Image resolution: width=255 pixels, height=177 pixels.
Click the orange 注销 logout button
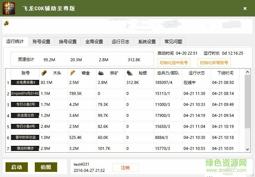click(x=125, y=167)
